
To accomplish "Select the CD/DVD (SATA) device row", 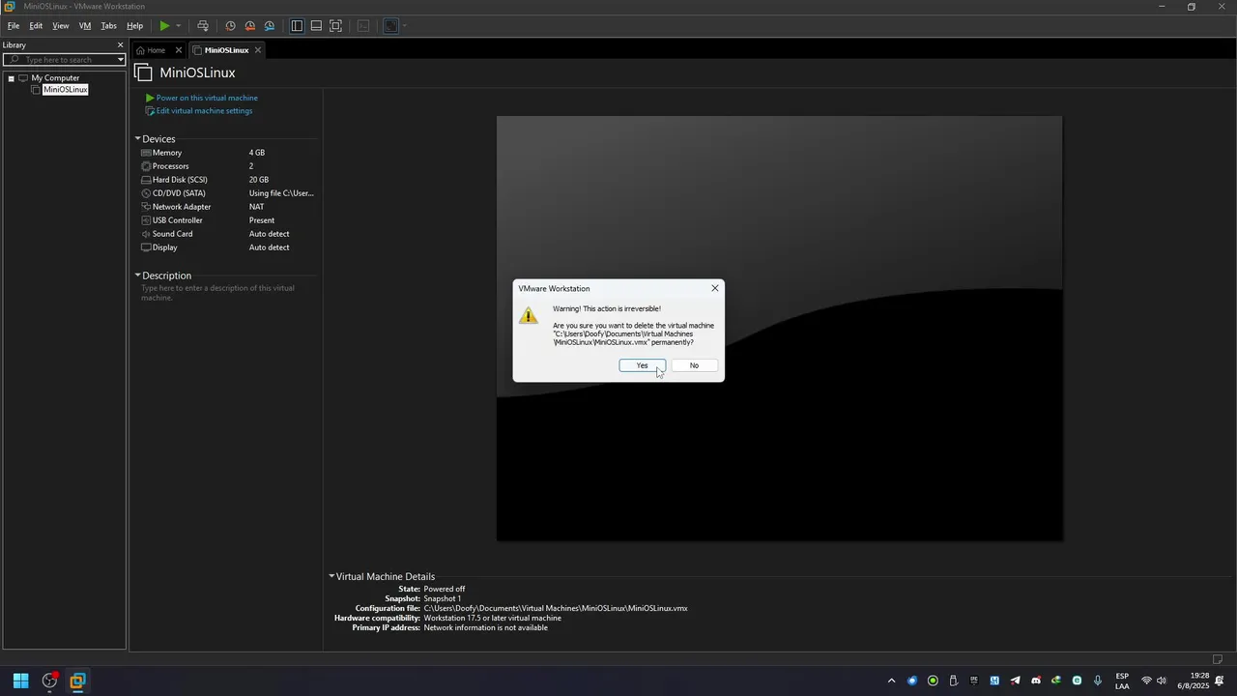I will pos(228,193).
